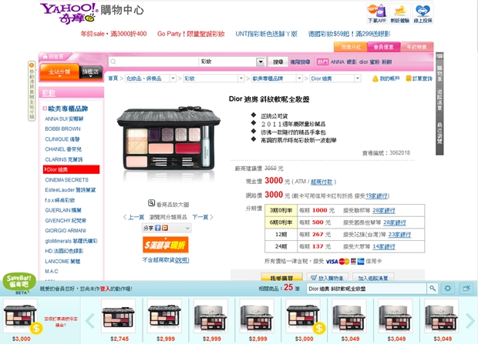
Task: Share product via Facebook icon
Action: coord(157,228)
